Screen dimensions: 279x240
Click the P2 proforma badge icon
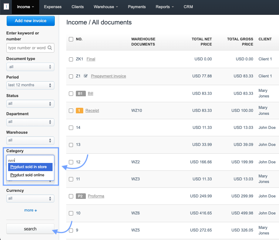[80, 196]
